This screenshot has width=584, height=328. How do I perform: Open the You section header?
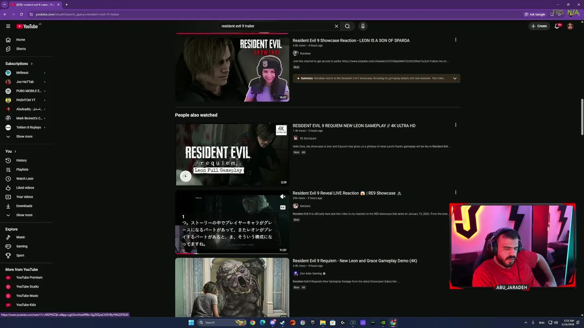click(x=11, y=151)
